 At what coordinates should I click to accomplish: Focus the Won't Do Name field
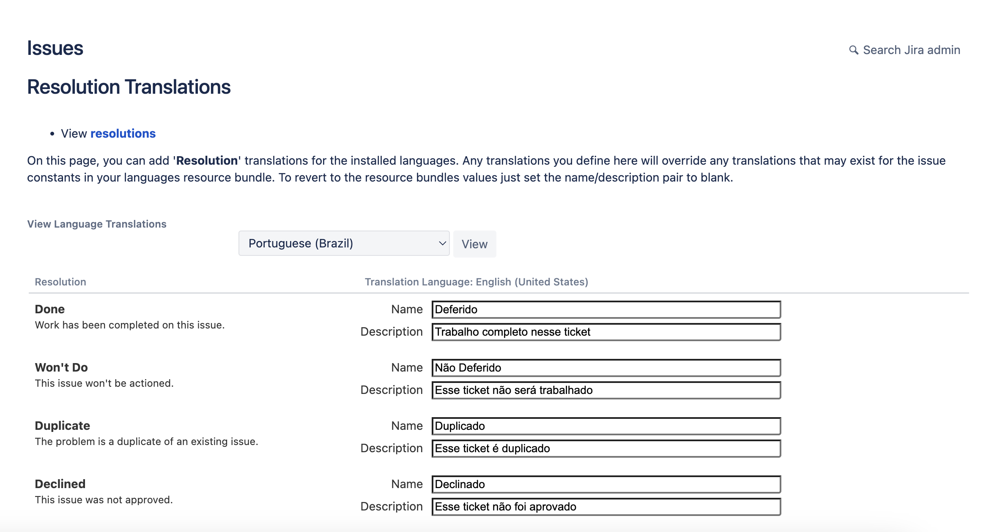pyautogui.click(x=605, y=368)
